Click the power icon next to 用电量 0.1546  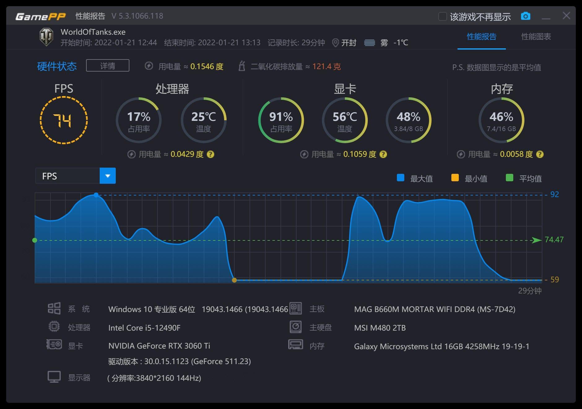tap(149, 66)
